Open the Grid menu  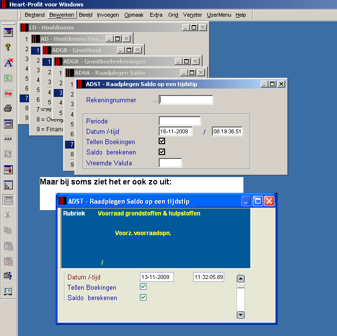tap(173, 15)
